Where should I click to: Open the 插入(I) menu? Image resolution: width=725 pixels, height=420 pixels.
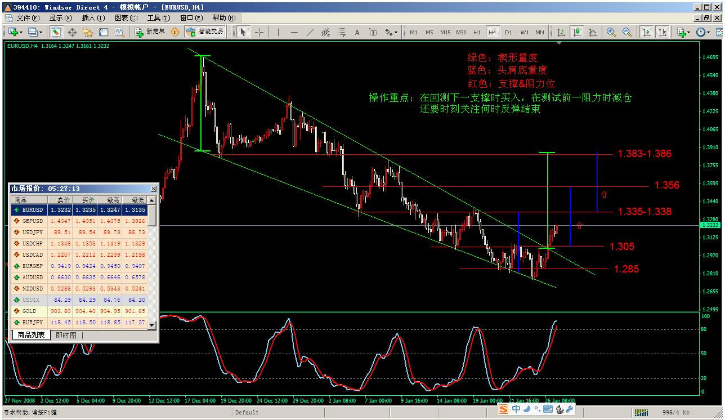tap(93, 18)
